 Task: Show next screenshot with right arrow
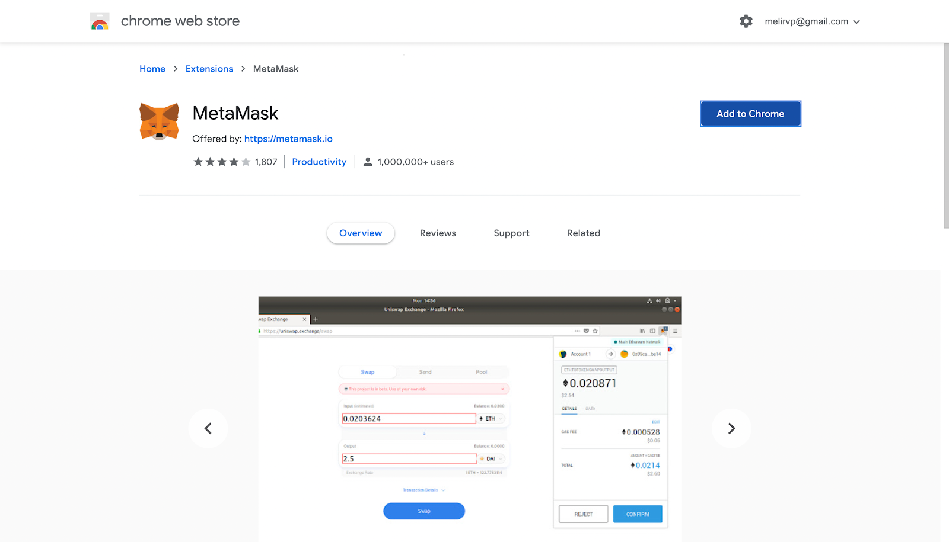pos(731,428)
